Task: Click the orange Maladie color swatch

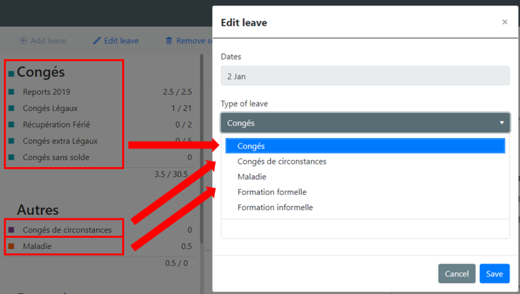Action: [x=11, y=246]
